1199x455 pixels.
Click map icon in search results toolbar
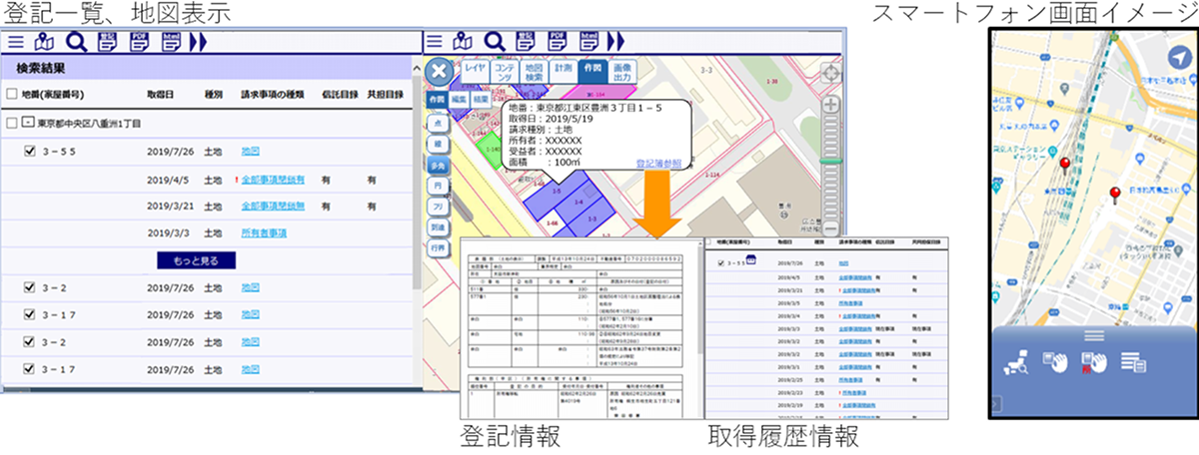point(45,42)
